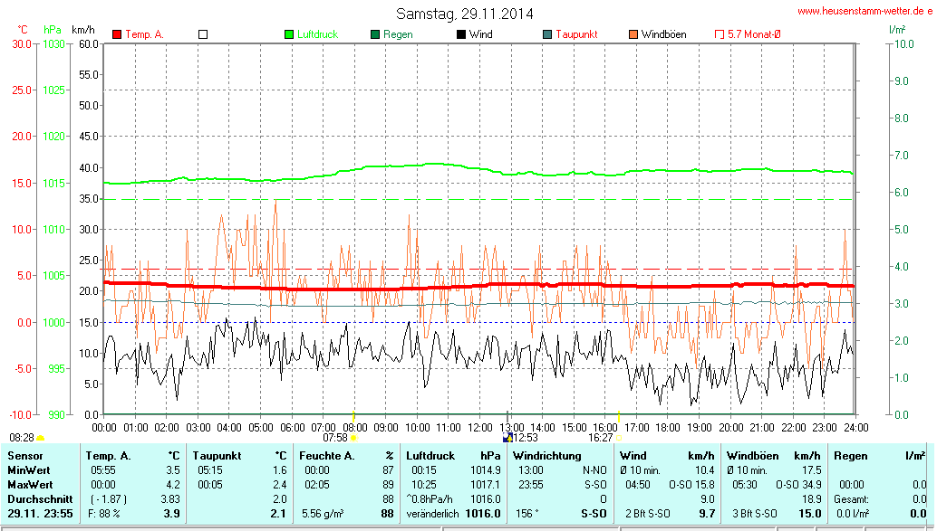Click the bright green Luftdruck legend swatch
The image size is (937, 531).
coord(289,34)
